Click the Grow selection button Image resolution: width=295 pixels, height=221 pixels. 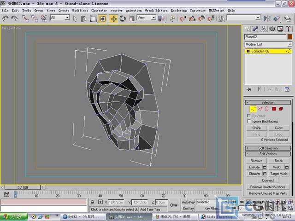pos(278,128)
